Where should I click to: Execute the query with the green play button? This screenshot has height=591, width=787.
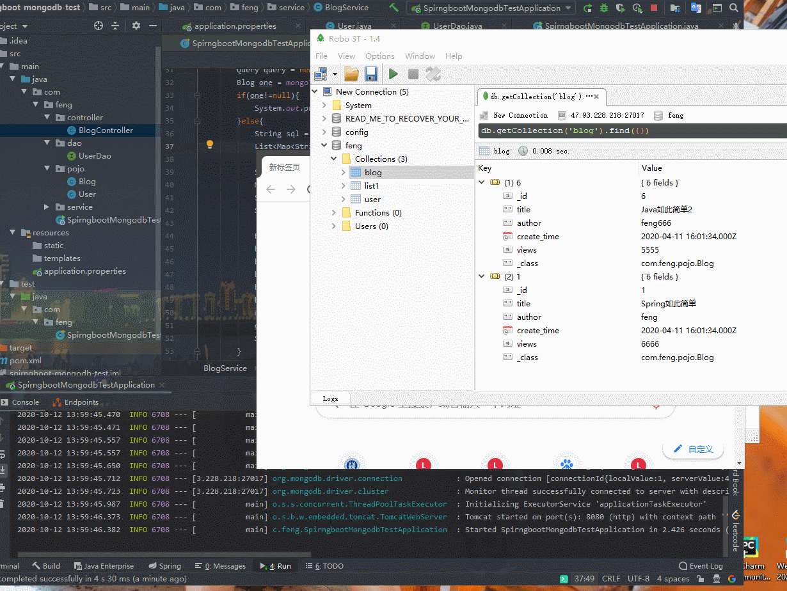point(393,74)
